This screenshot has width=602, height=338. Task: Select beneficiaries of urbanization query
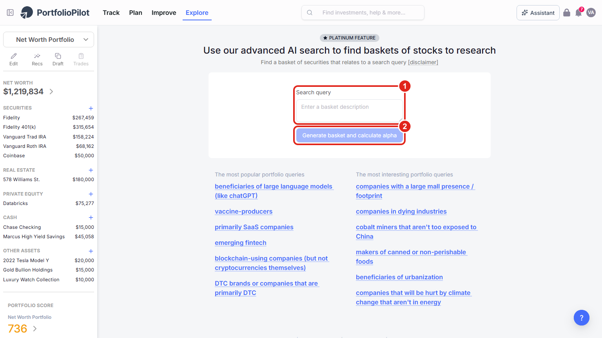pos(399,277)
